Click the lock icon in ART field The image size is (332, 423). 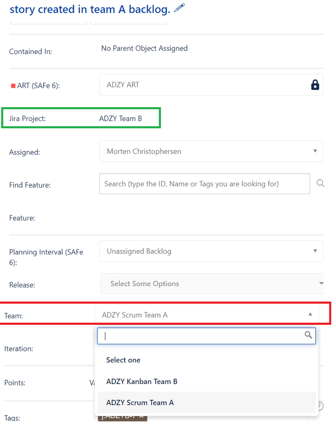click(x=315, y=85)
